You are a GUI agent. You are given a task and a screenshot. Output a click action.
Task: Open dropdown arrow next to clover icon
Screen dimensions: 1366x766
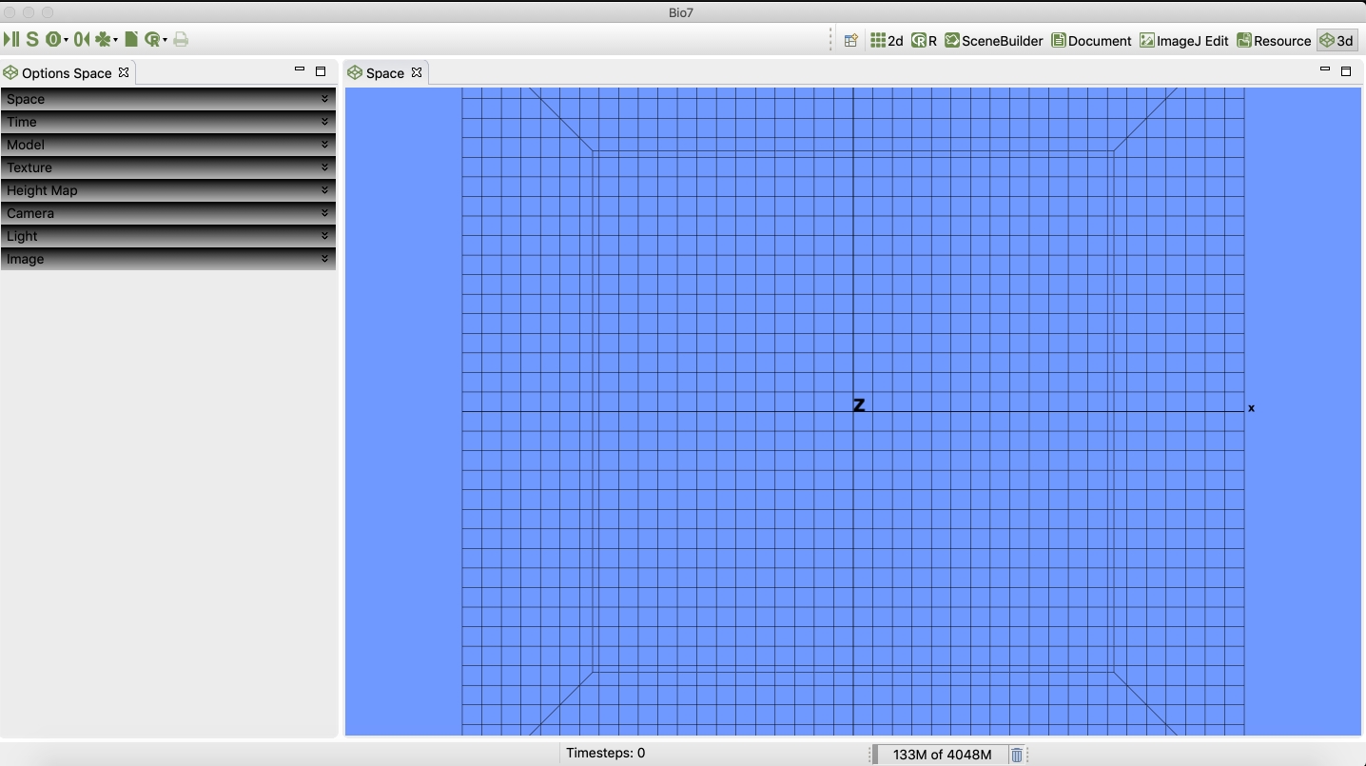[115, 40]
